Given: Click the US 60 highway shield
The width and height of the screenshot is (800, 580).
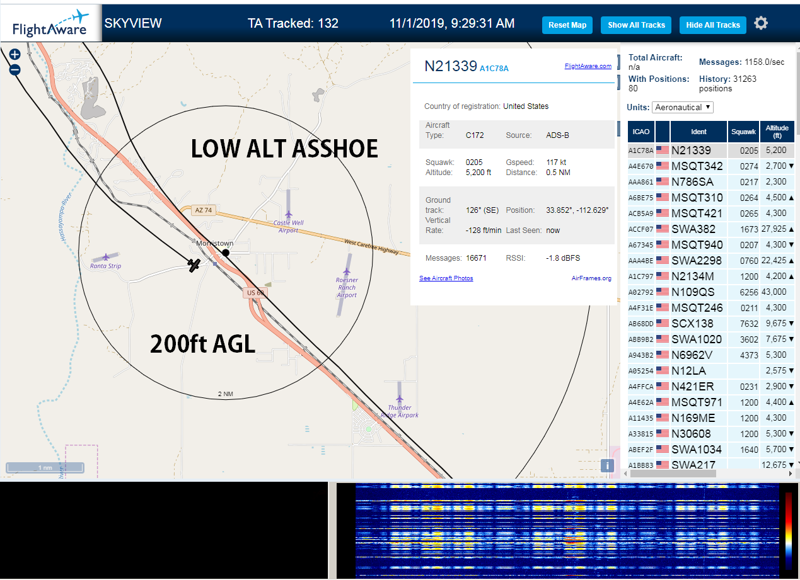Looking at the screenshot, I should point(255,293).
